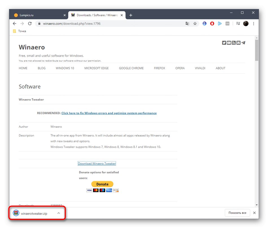The image size is (268, 228).
Task: Reload the Winaero page
Action: click(30, 24)
